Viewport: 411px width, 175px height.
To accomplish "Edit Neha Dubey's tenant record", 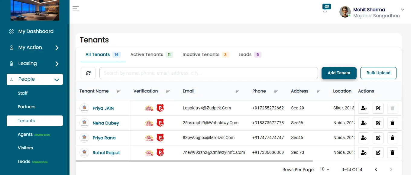I will coord(378,123).
